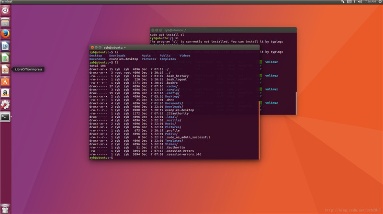Launch the Files manager from the dock
The image size is (383, 214).
[x=5, y=22]
